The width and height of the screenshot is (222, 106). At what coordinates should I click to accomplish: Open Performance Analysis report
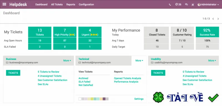click(x=126, y=82)
